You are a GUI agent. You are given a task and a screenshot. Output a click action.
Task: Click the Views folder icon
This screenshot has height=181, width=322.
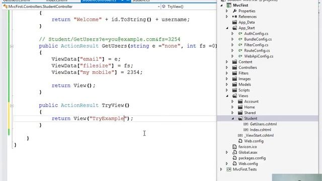(234, 96)
